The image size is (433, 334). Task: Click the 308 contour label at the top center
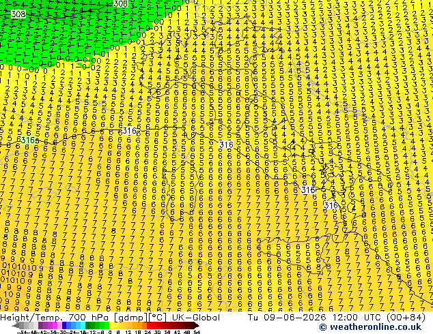tap(121, 4)
